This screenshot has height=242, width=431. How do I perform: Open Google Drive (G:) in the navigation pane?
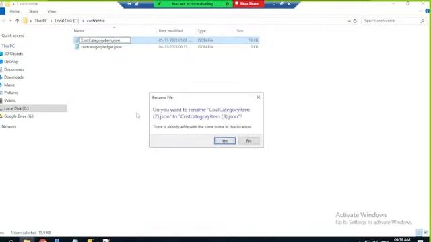pos(19,116)
